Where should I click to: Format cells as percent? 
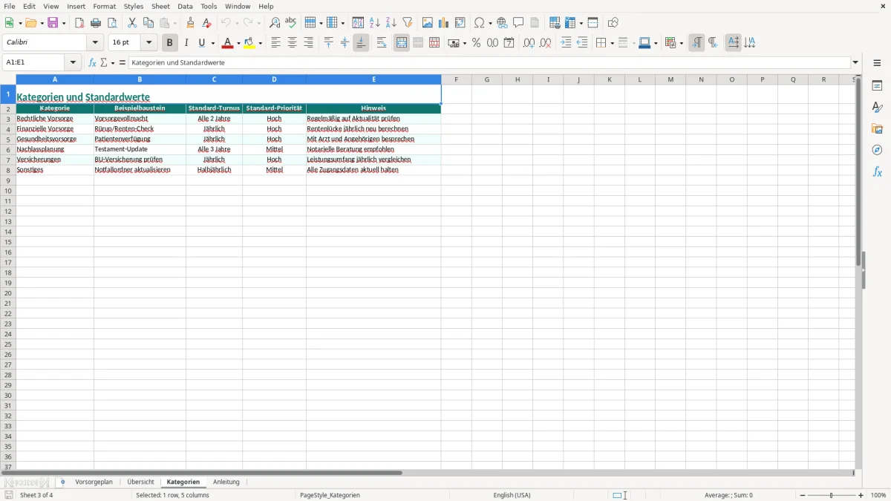pos(476,43)
